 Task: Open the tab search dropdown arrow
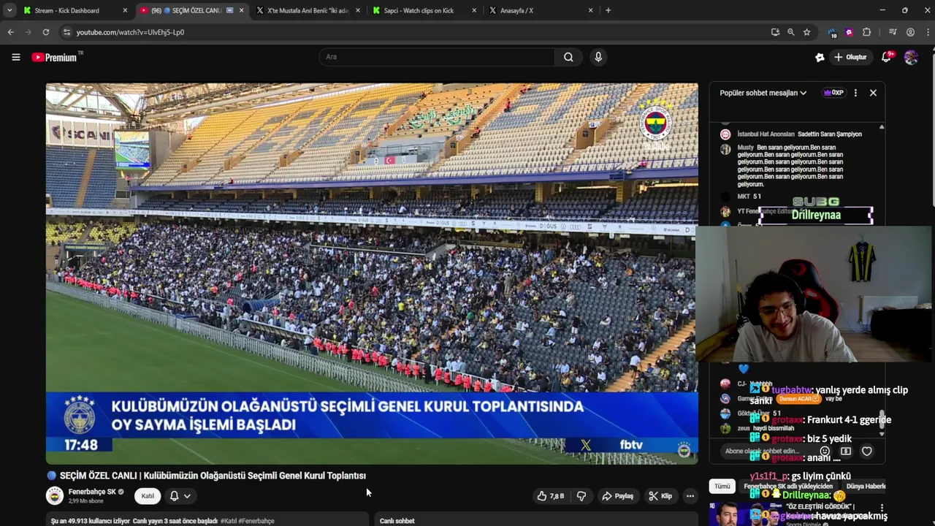(x=9, y=10)
